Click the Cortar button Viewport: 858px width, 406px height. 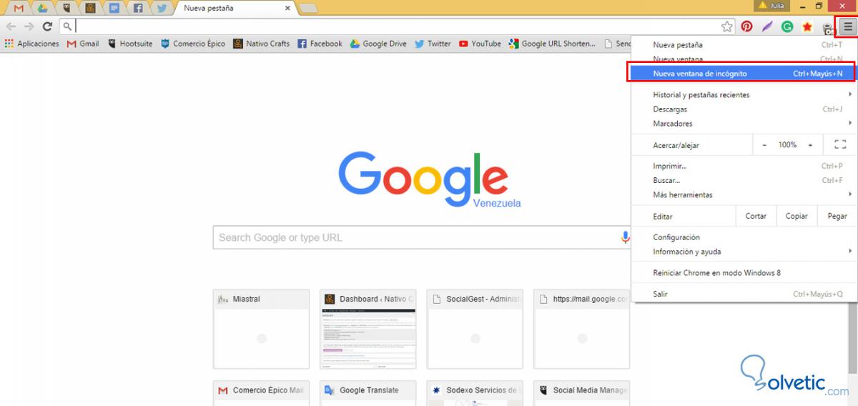[x=756, y=217]
